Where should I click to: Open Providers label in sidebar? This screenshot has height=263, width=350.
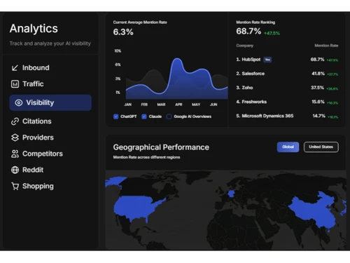pos(38,137)
